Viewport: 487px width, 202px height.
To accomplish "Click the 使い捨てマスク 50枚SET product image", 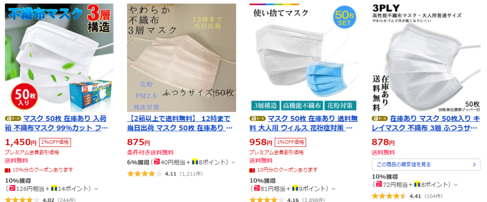I will tap(304, 58).
